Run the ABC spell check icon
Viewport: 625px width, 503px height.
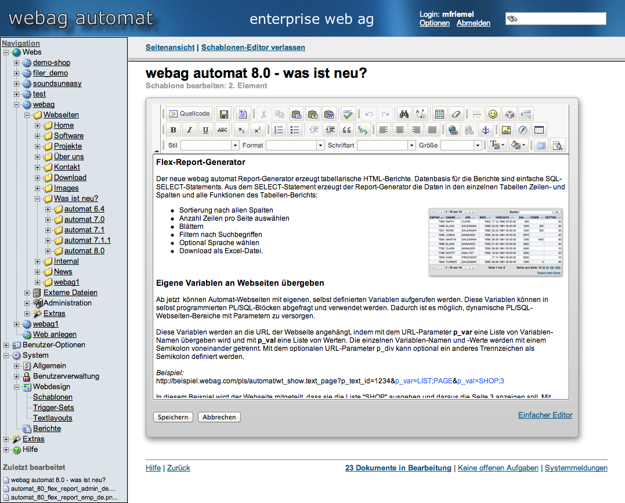348,114
